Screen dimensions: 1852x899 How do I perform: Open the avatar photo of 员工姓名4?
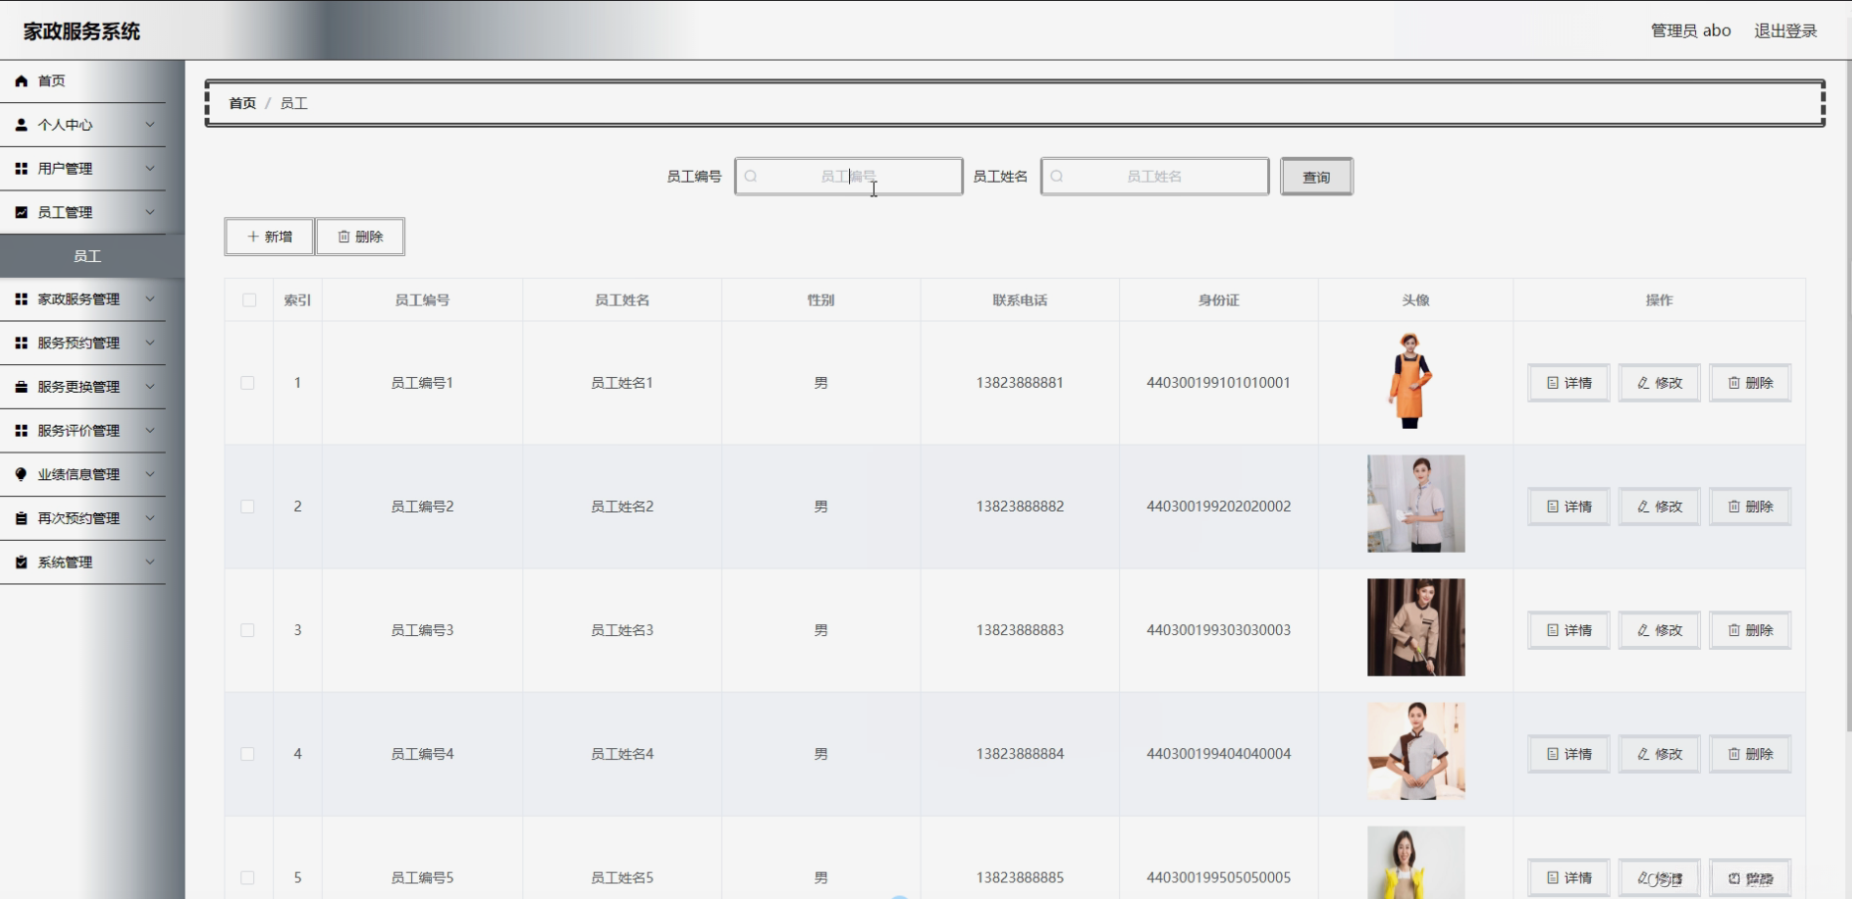click(x=1416, y=751)
